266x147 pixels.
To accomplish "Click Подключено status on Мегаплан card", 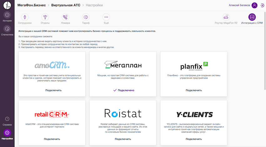I will point(126,90).
